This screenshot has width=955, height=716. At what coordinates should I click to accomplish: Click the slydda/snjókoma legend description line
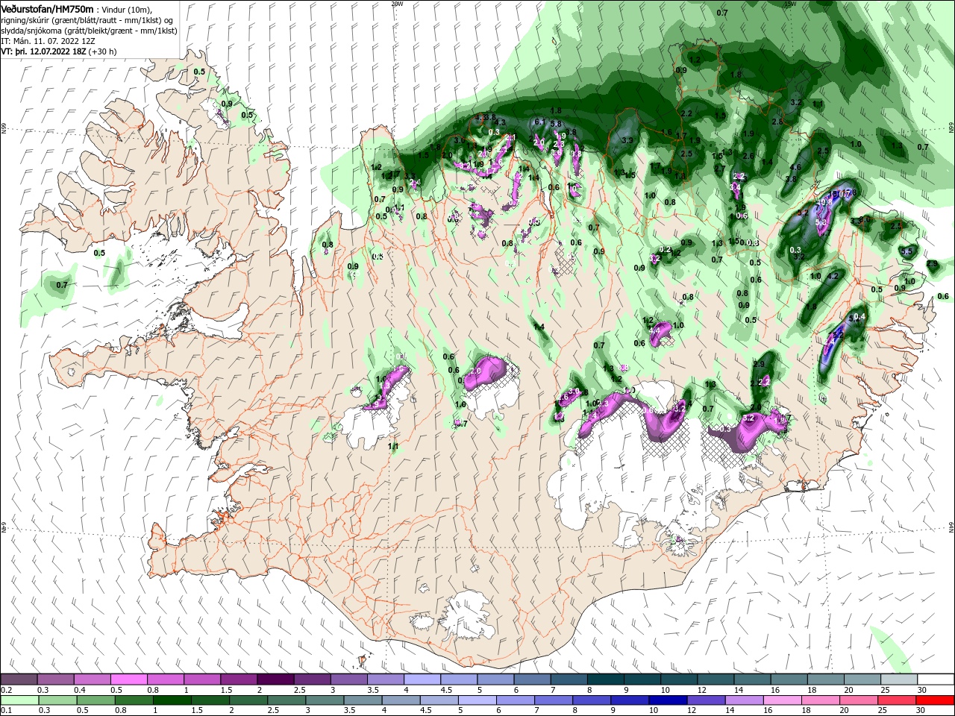[89, 31]
